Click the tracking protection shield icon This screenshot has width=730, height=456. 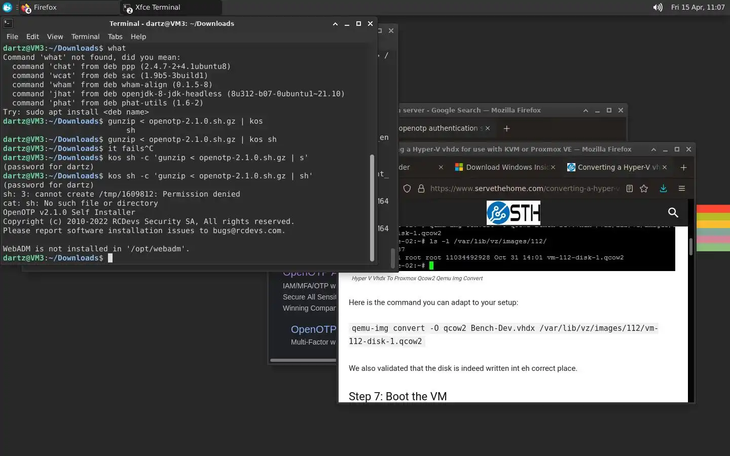click(407, 188)
